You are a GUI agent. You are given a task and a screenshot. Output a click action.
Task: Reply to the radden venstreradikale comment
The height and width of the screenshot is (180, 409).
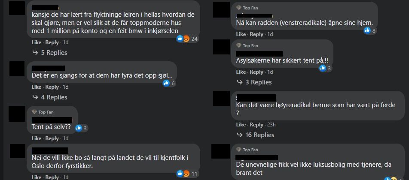(256, 34)
